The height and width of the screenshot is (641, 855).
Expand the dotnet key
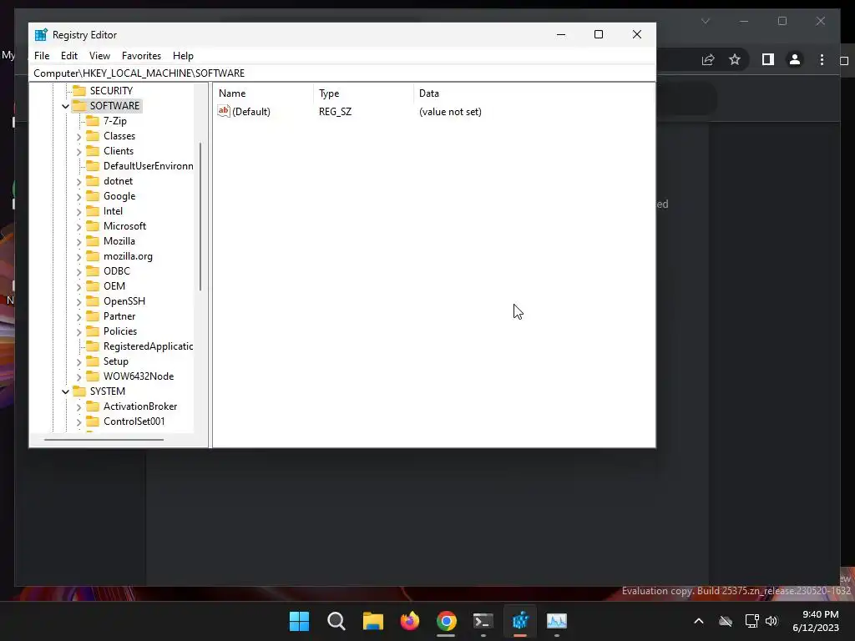click(79, 181)
